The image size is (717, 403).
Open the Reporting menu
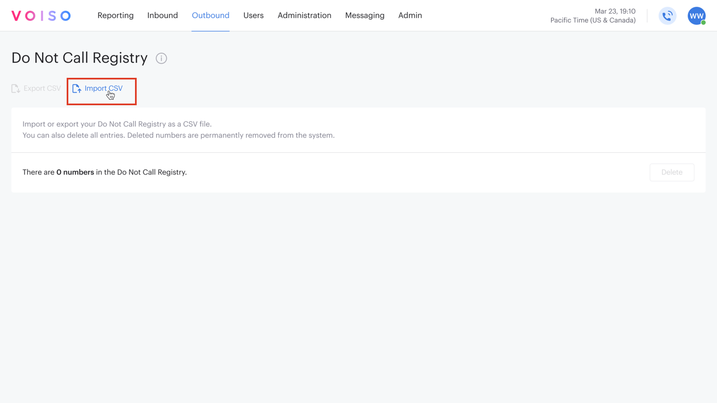pyautogui.click(x=115, y=16)
